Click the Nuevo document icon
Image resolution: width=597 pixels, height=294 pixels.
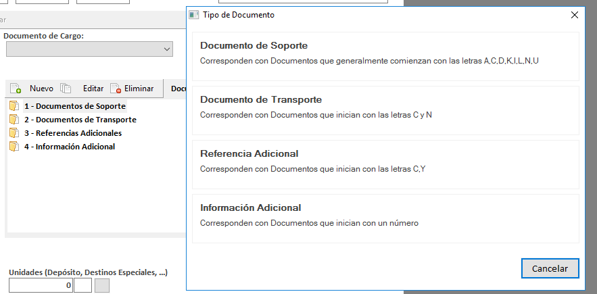coord(16,89)
